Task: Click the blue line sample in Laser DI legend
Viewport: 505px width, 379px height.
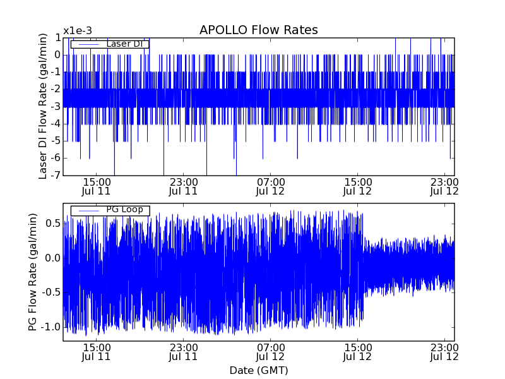Action: pos(88,44)
